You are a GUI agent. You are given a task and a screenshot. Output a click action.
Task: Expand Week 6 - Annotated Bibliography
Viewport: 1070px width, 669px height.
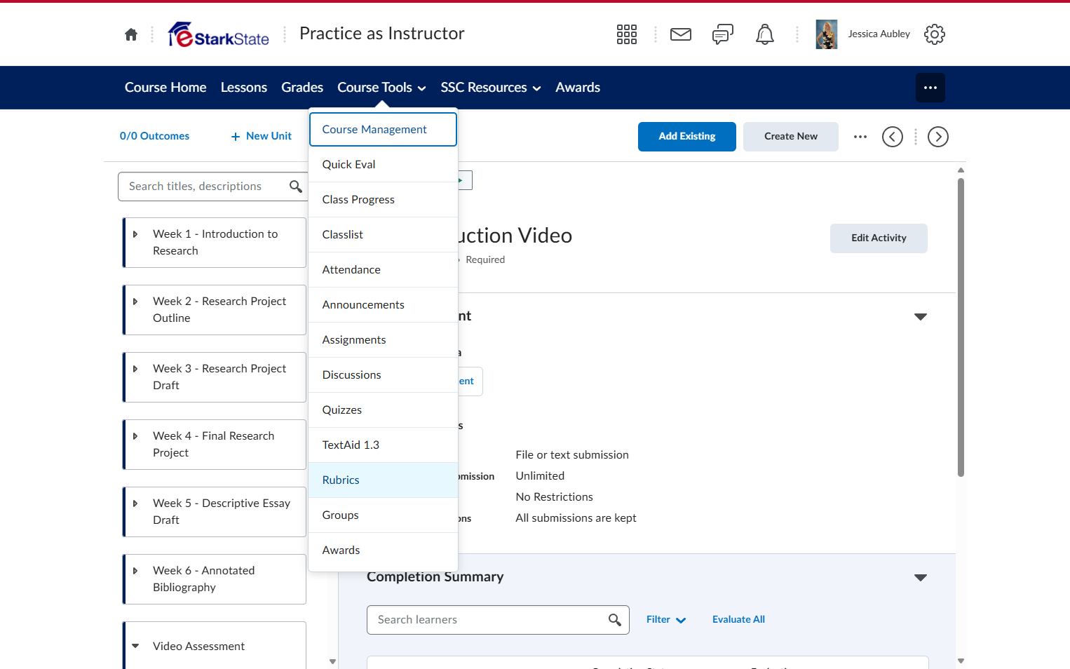point(135,571)
